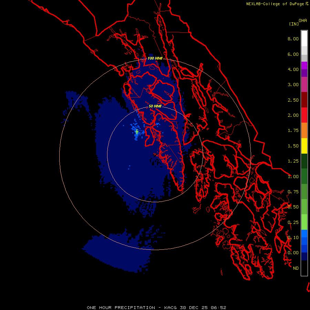Screen dimensions: 310x310
Task: Click the OHA product code label
Action: click(x=303, y=20)
